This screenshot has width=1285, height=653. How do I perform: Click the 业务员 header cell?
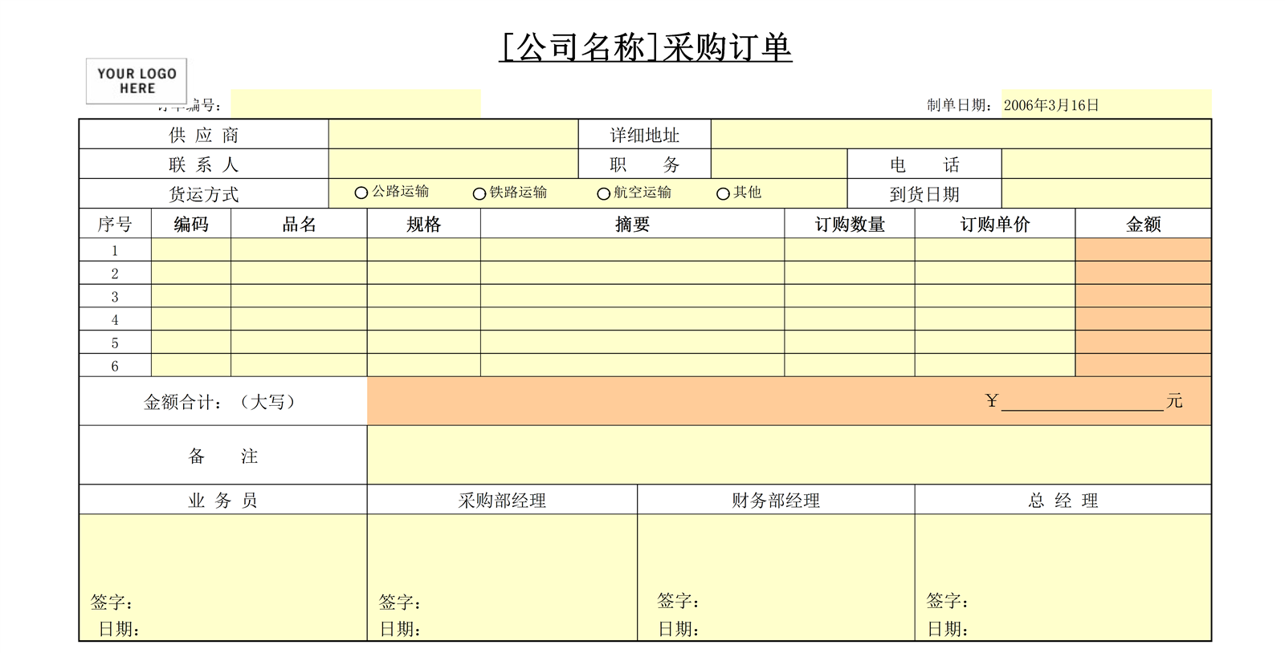(x=222, y=500)
